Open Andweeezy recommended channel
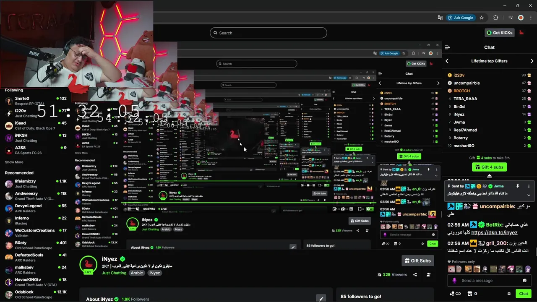 coord(36,196)
